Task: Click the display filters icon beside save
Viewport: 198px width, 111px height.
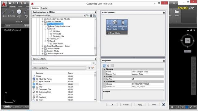Action: click(x=94, y=15)
